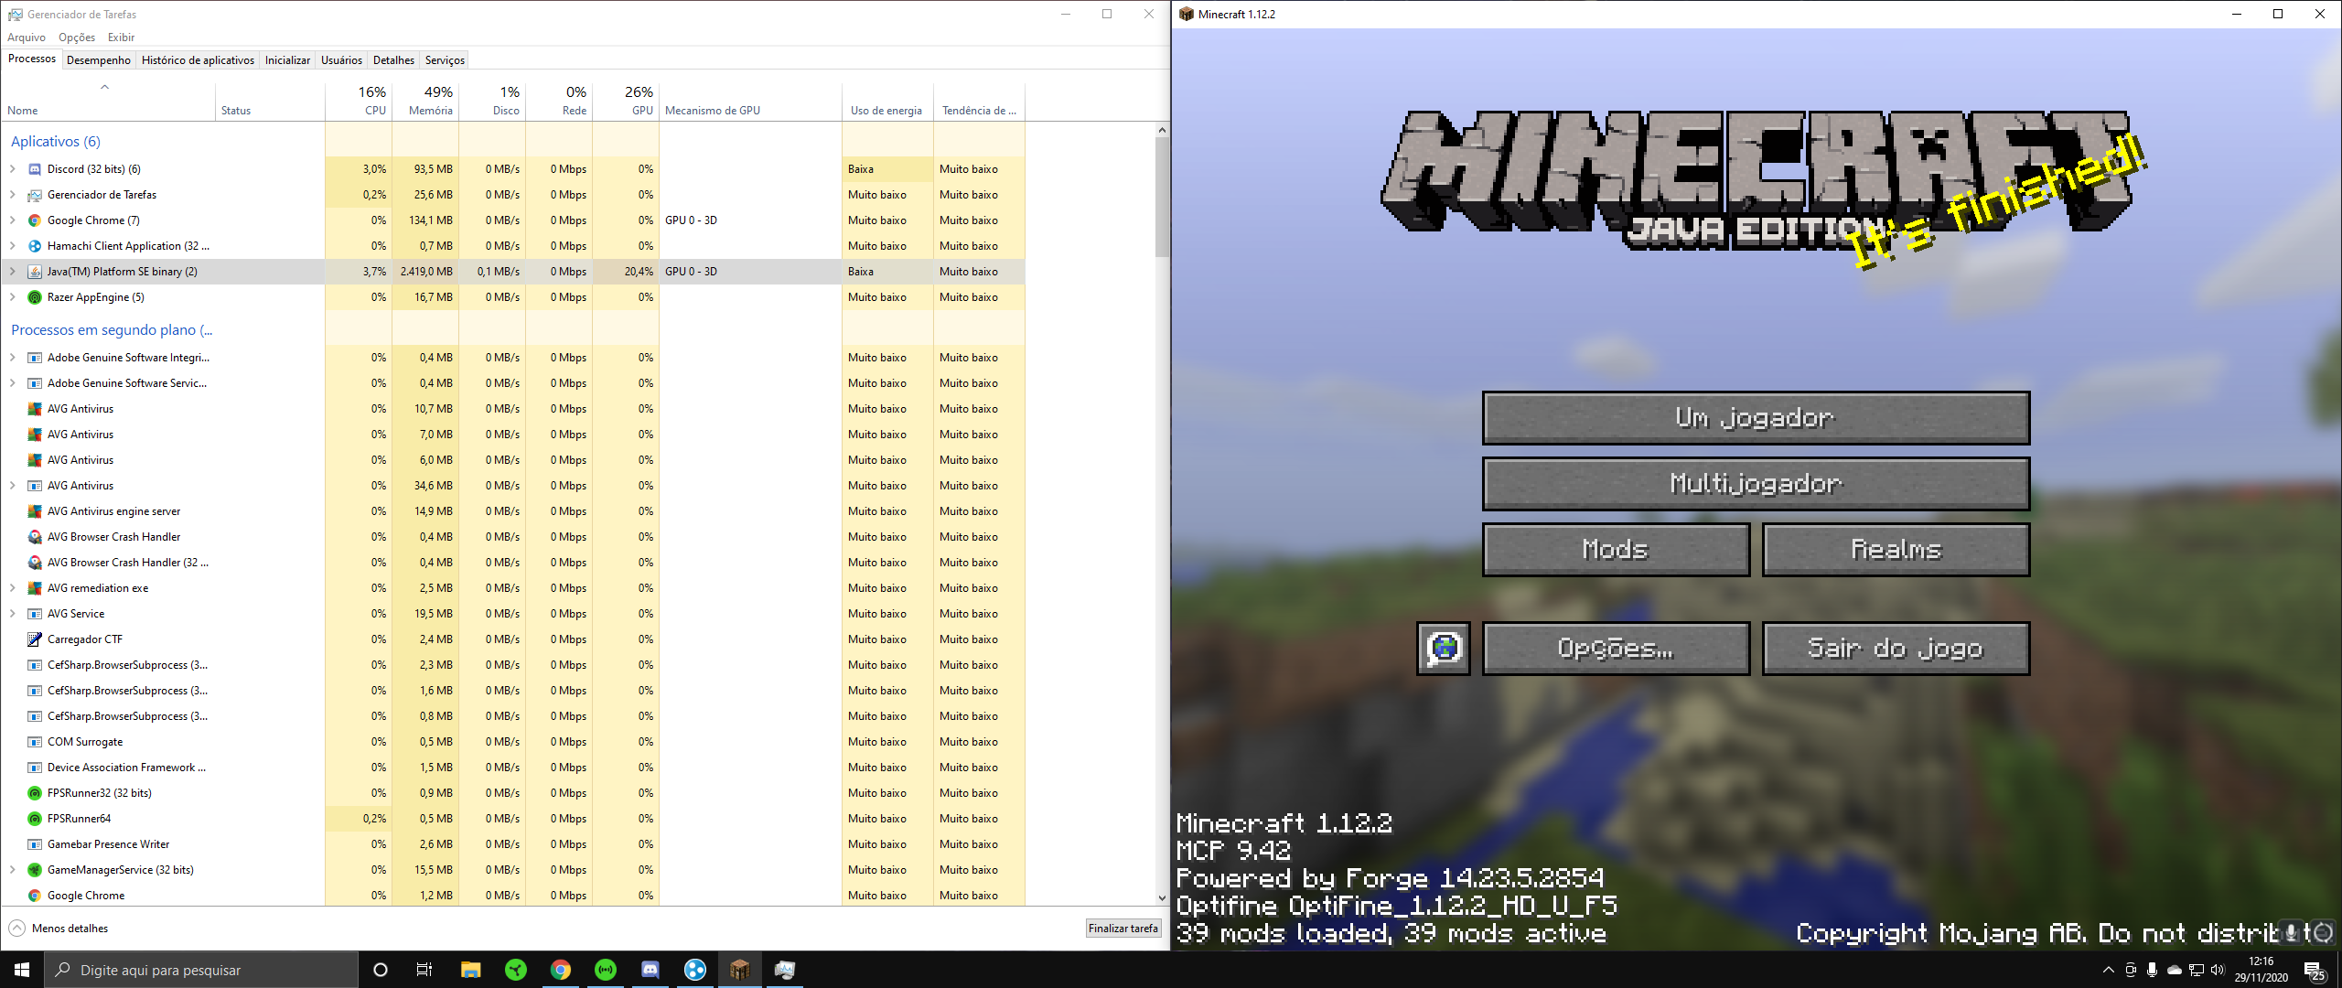Open Discord from the taskbar
The image size is (2342, 988).
[650, 970]
